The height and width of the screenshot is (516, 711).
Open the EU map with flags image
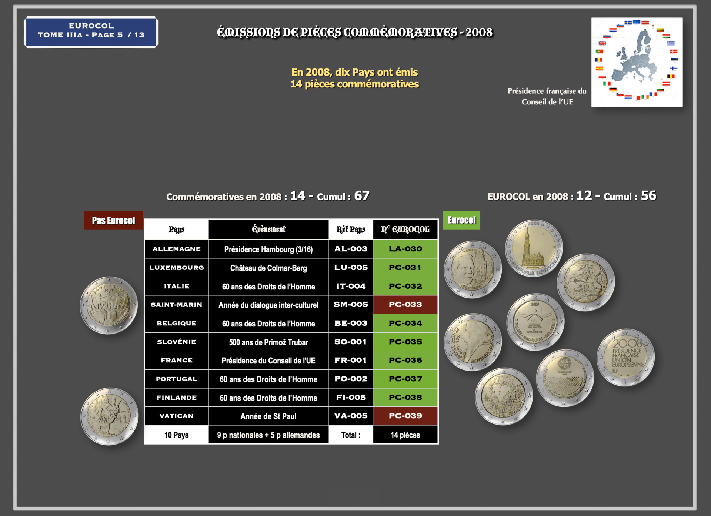point(637,62)
